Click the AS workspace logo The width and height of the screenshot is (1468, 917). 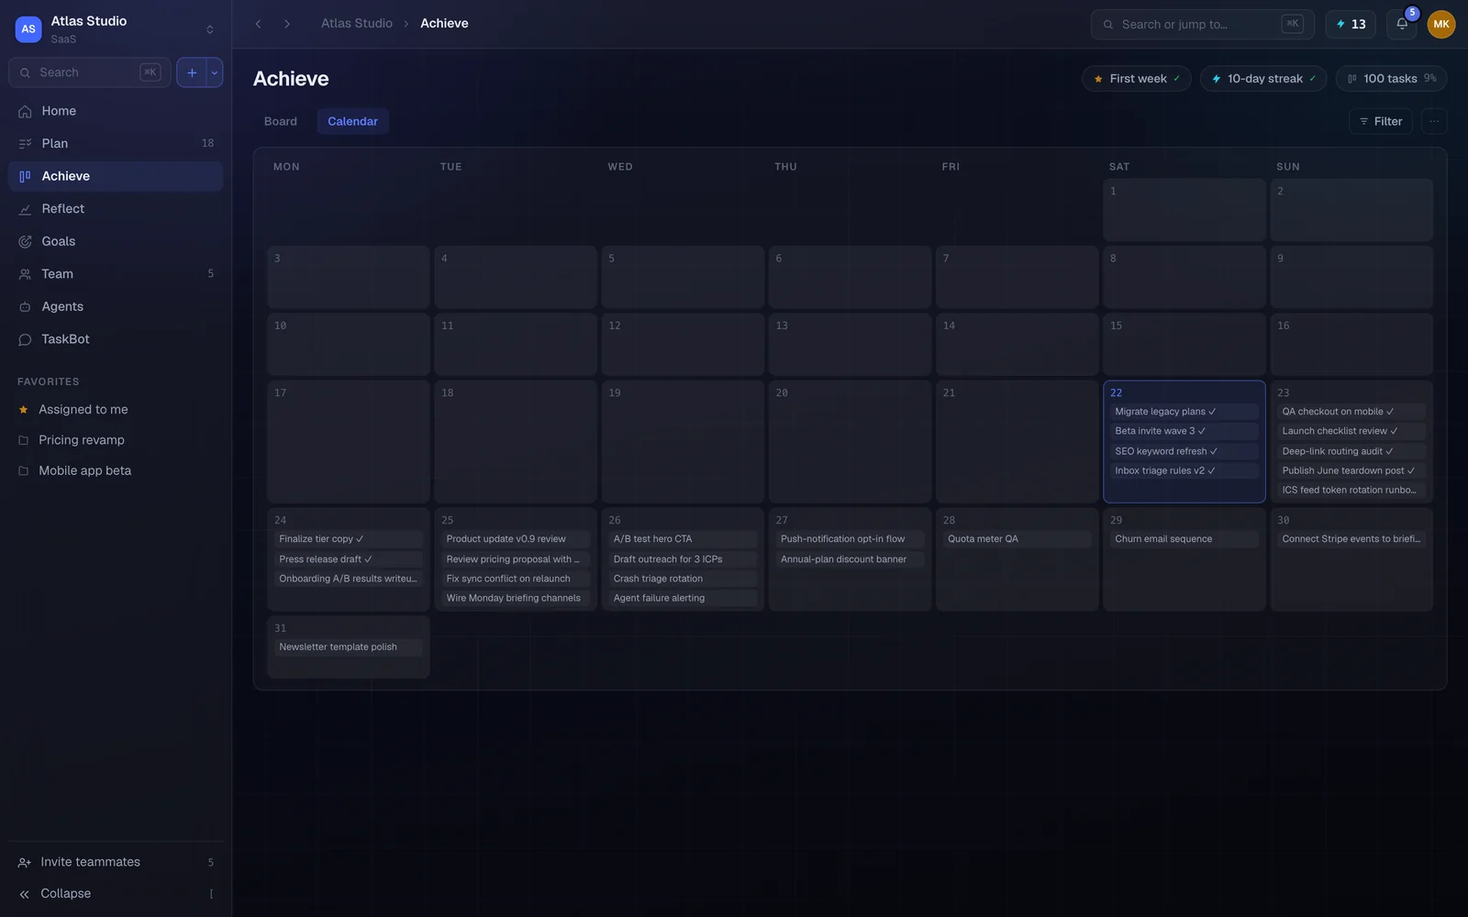[28, 29]
